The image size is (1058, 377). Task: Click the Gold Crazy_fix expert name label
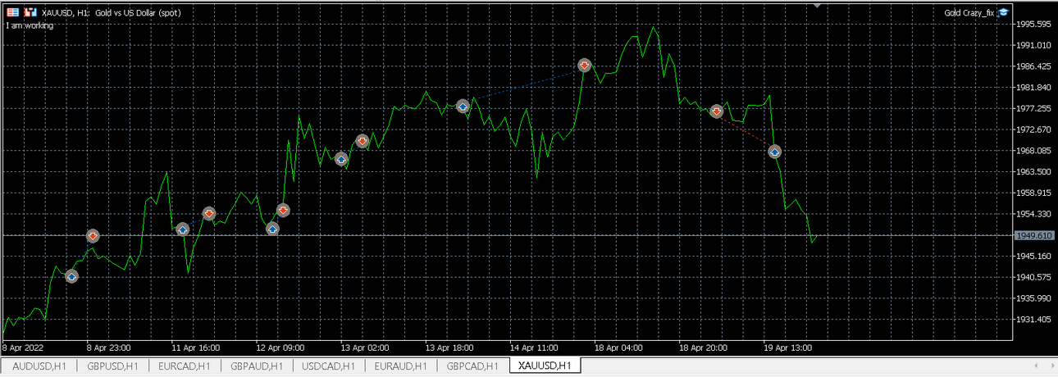969,13
